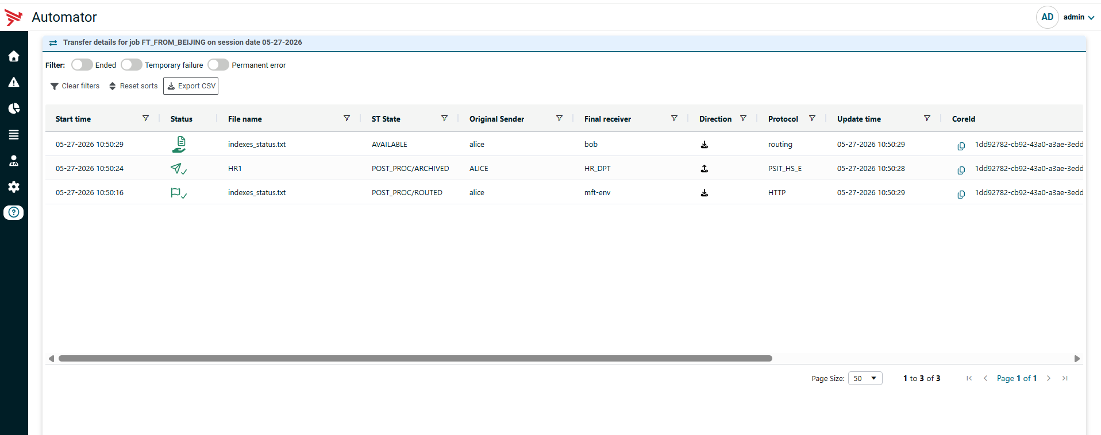Select indexes_status.txt in the POST_PROC/ROUTED row

257,193
